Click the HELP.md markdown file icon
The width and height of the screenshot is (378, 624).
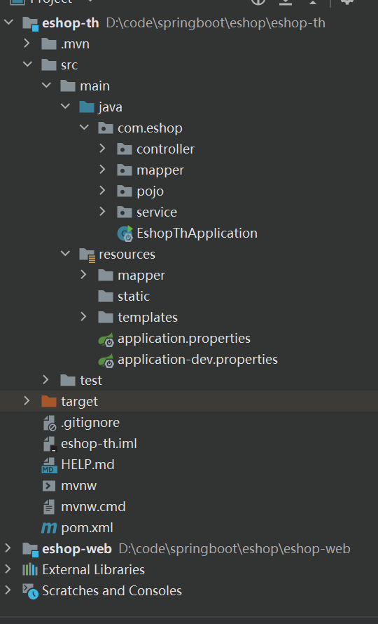point(49,466)
